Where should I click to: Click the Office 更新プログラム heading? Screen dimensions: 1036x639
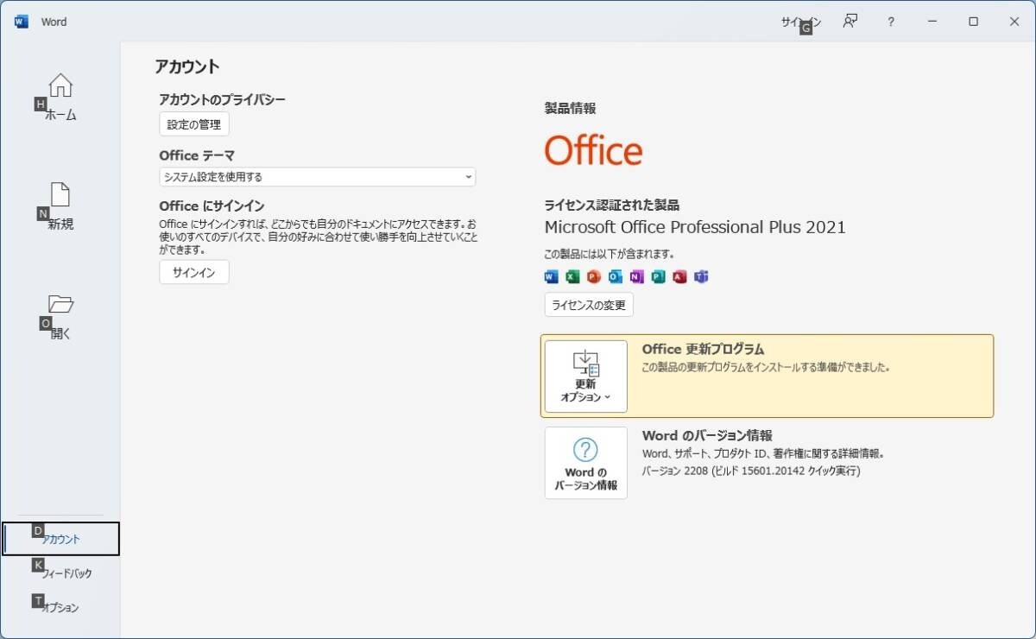[x=703, y=350]
